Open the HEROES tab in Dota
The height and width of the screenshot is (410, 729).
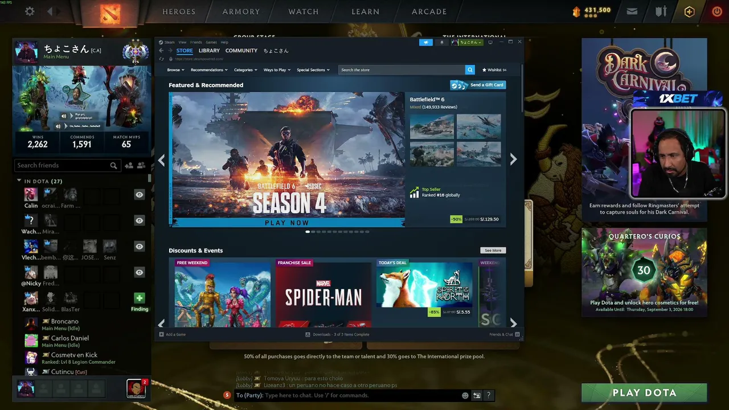click(179, 11)
